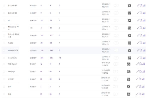
Task: Tick the Web Banner checkbox
Action: coord(4,64)
